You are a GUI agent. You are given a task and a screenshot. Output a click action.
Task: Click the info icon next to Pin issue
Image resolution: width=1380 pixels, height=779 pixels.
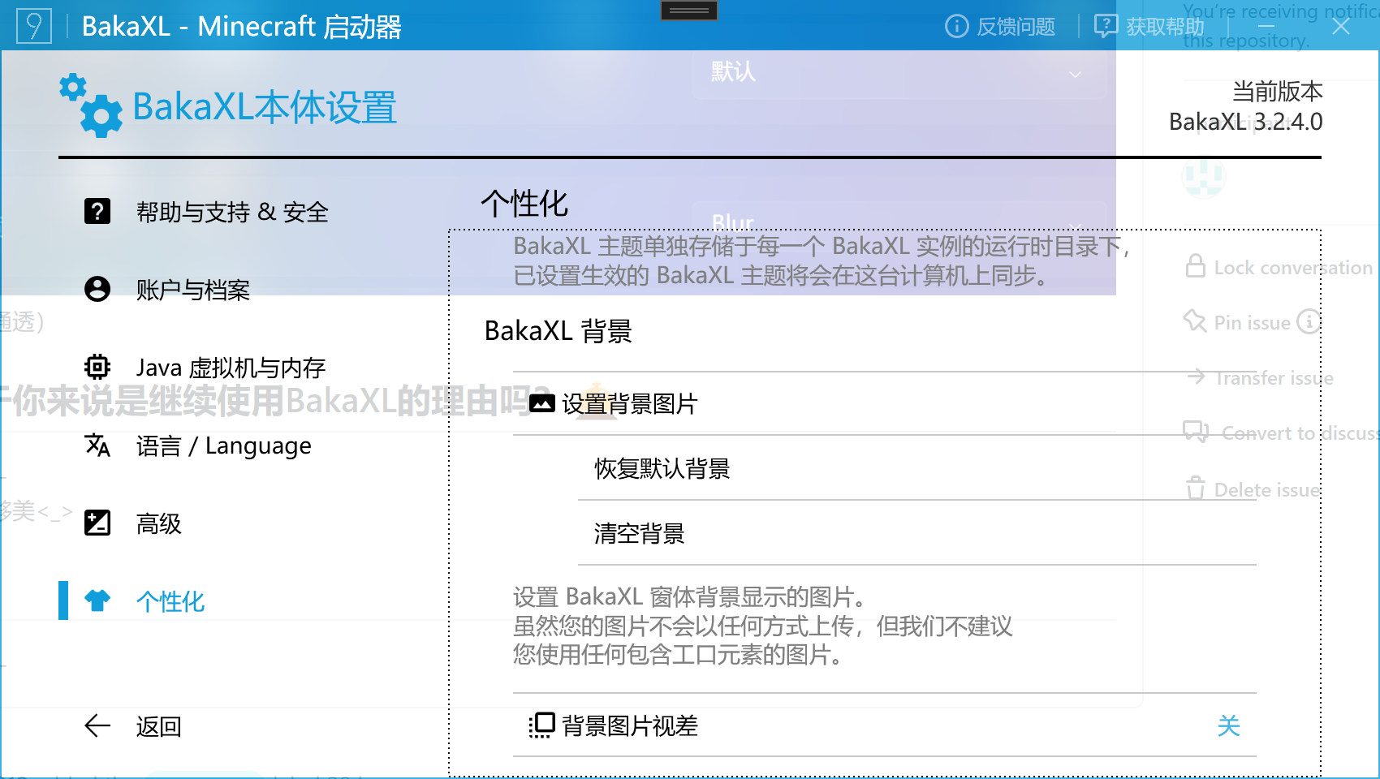click(1310, 322)
